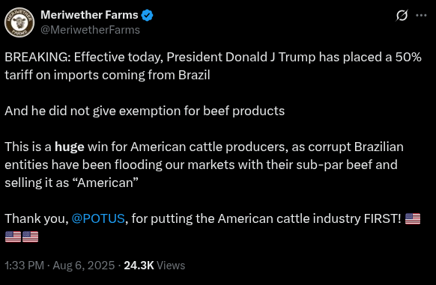Viewport: 436px width, 285px height.
Task: Open the three-dot more options menu
Action: coord(421,15)
